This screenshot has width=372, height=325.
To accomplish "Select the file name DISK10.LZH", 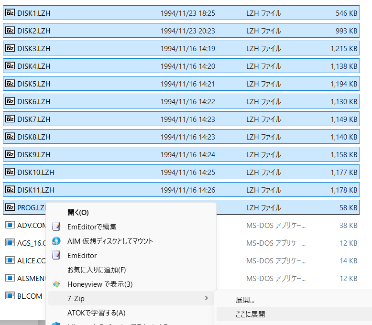I will point(35,172).
